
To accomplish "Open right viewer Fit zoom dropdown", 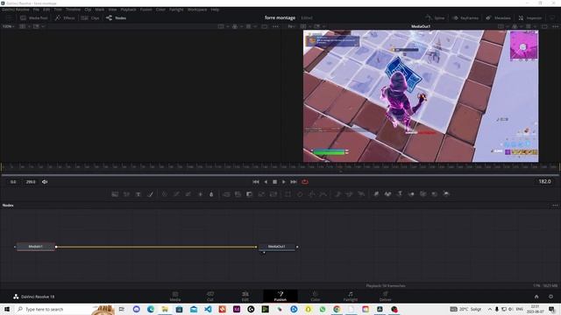I will [x=291, y=26].
